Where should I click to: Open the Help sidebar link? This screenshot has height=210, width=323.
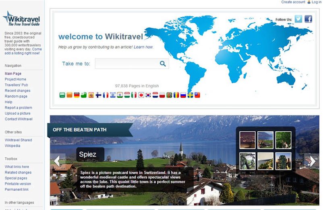pos(8,102)
